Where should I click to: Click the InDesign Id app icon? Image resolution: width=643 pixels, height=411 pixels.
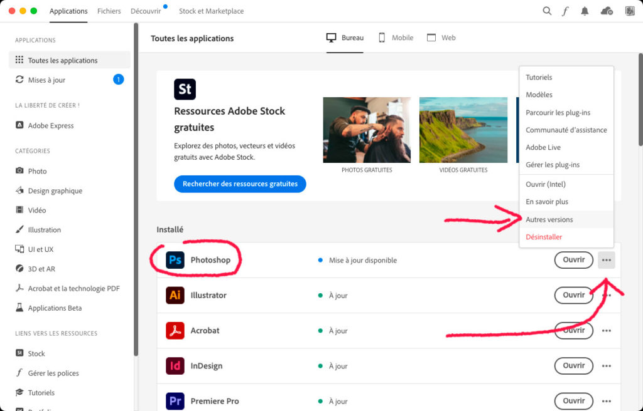175,365
